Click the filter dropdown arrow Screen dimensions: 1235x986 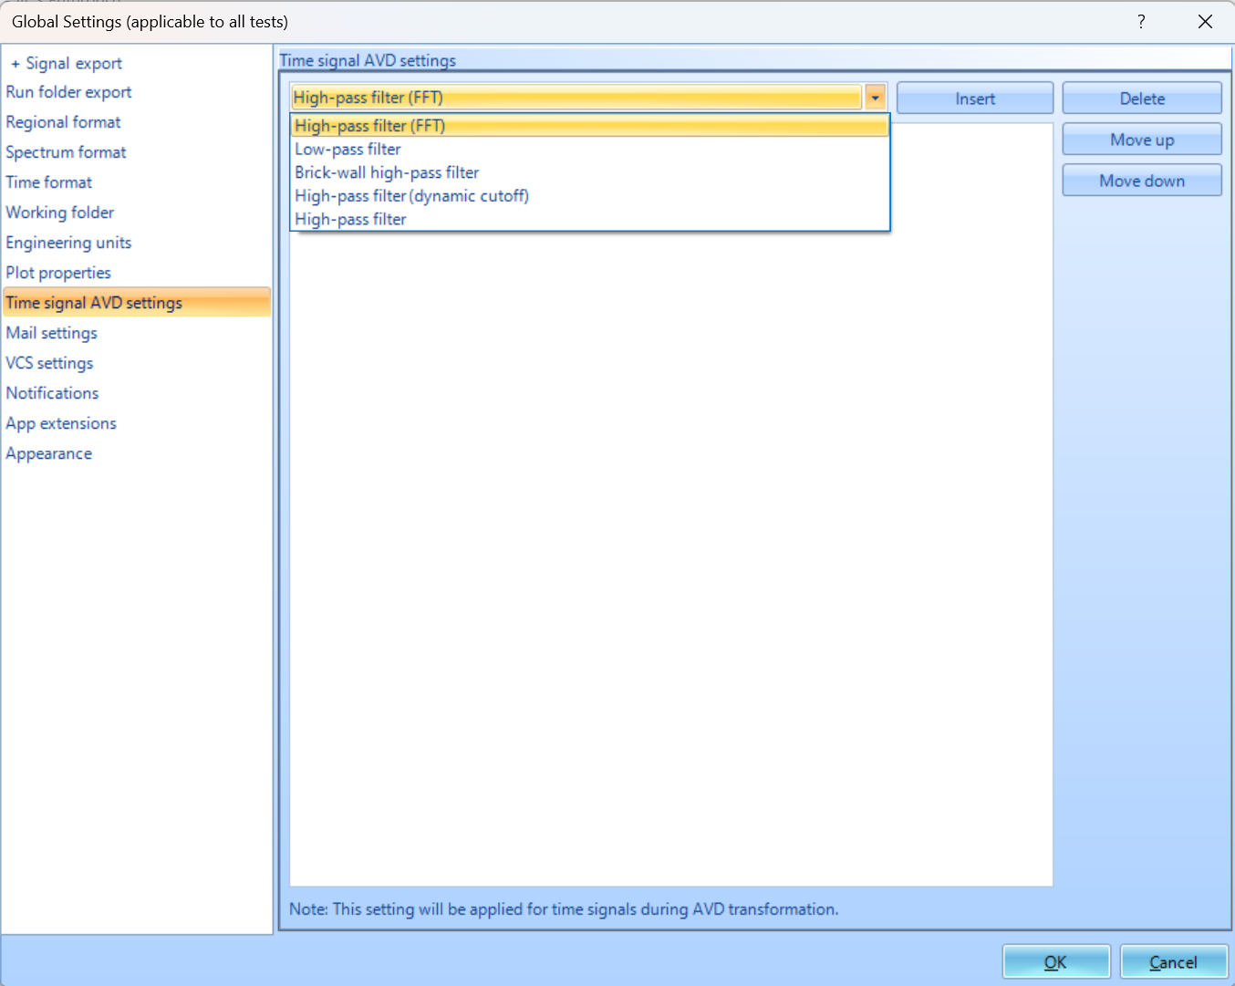[x=875, y=98]
